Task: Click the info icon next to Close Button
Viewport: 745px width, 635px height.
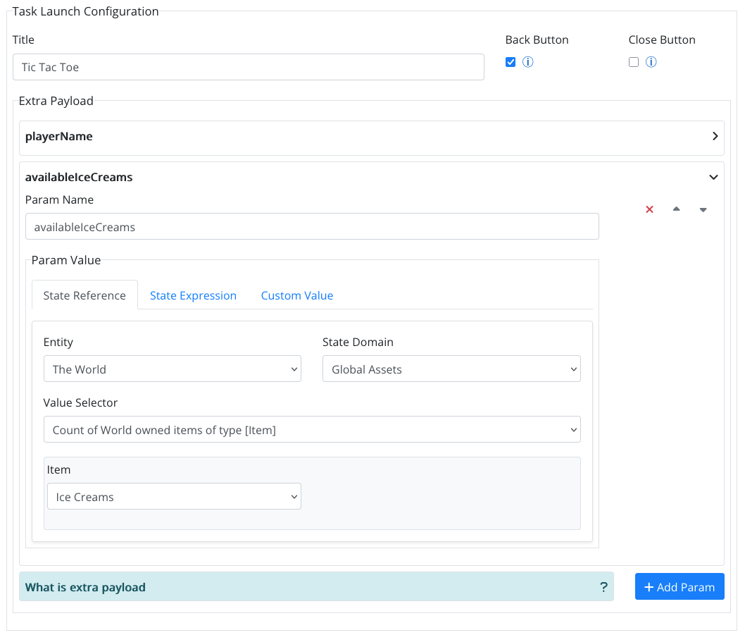Action: (651, 62)
